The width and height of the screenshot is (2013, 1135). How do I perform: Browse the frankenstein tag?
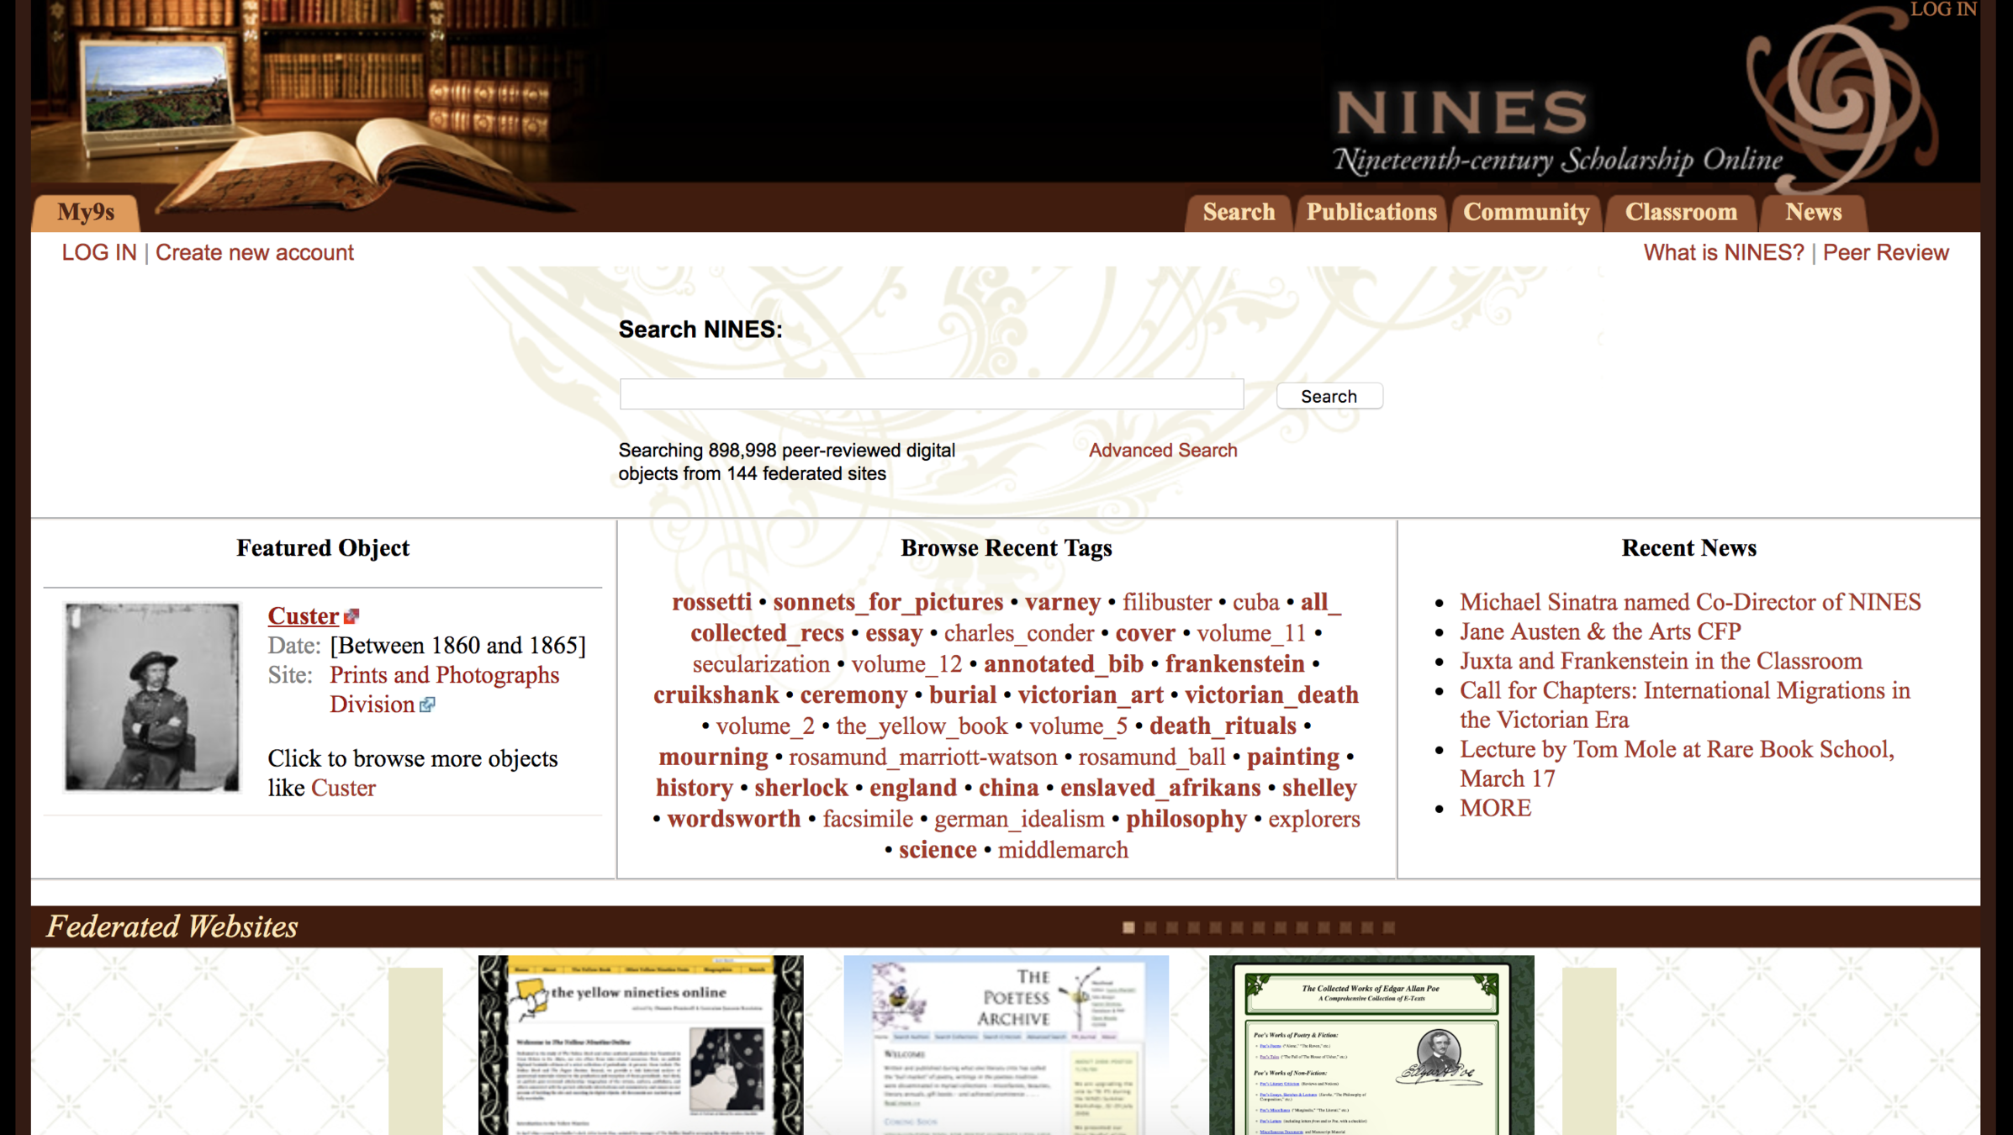click(1234, 663)
